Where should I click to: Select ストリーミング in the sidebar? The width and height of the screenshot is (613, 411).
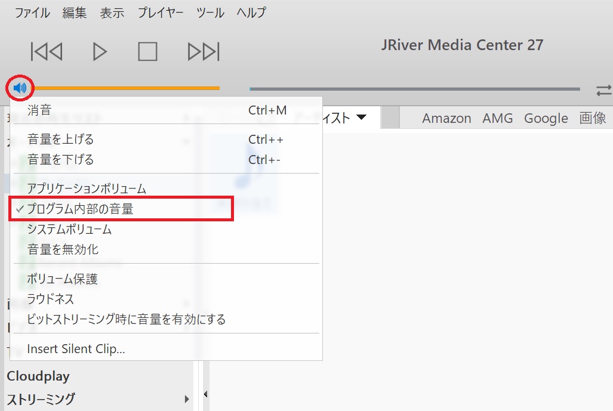[x=41, y=399]
